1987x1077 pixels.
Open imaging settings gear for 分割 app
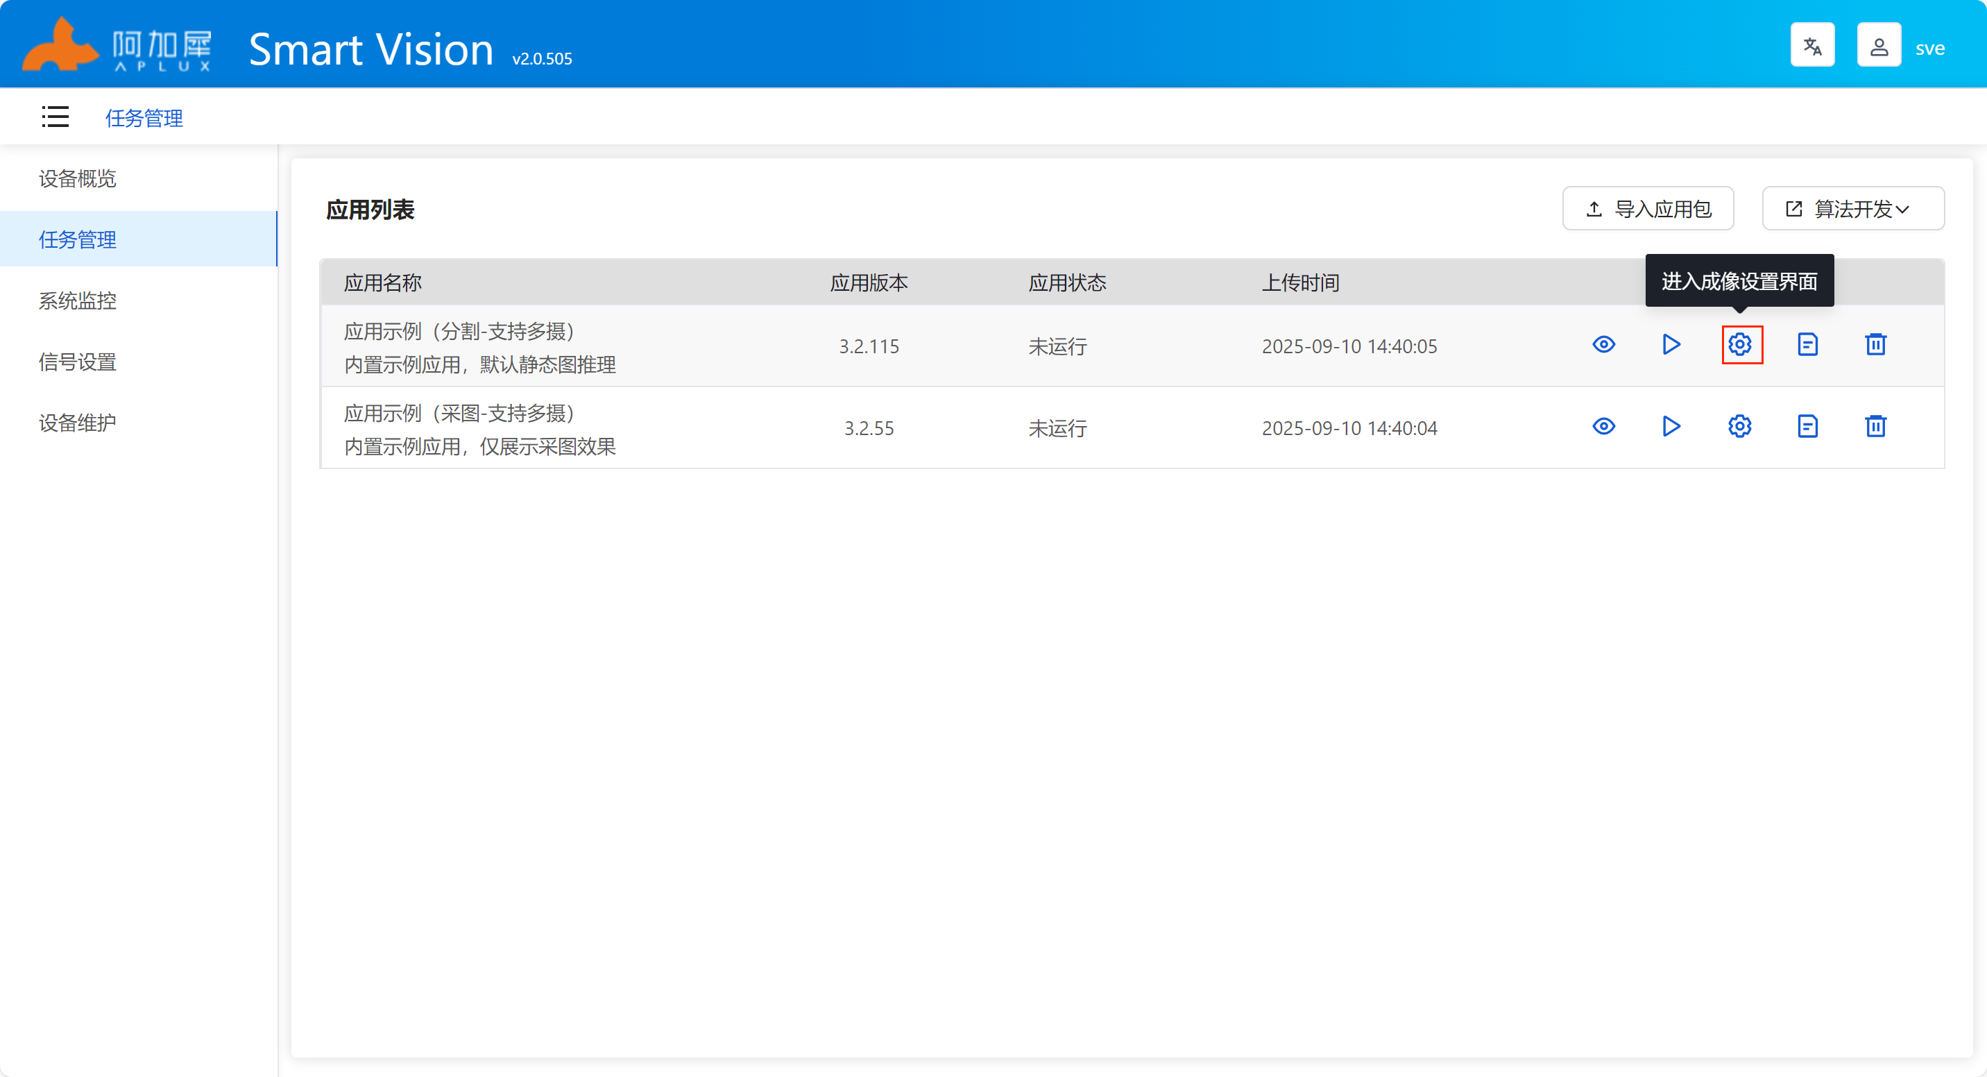click(1739, 344)
